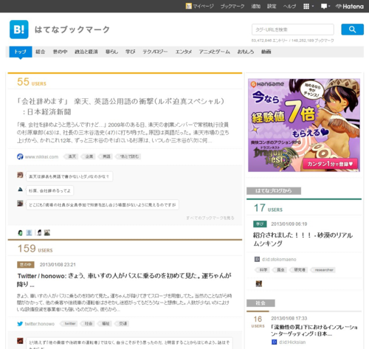Click the nikkei.com site favicon
The height and width of the screenshot is (349, 369).
pyautogui.click(x=20, y=156)
